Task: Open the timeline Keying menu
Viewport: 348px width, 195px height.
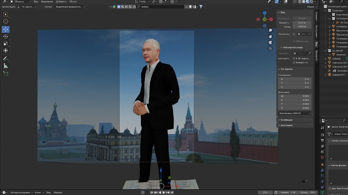Action: (39, 193)
